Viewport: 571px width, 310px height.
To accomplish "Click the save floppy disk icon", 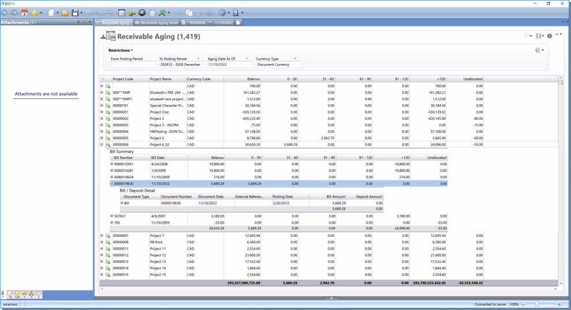I will (x=75, y=12).
